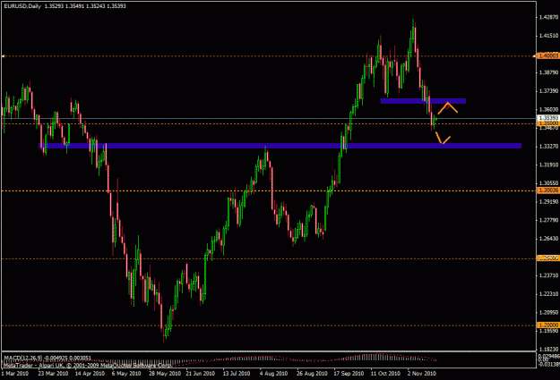Select the 1.42870 price axis label
The width and height of the screenshot is (560, 380).
pos(548,17)
